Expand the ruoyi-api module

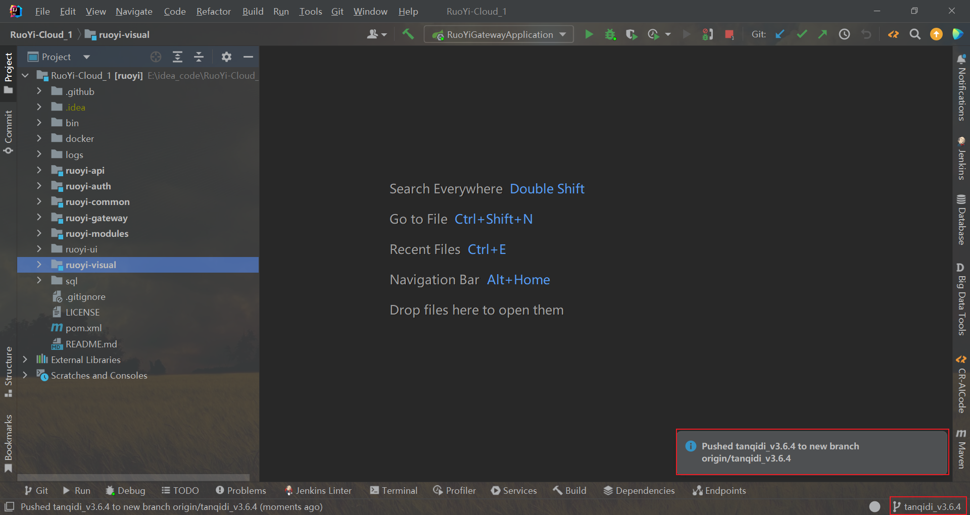39,170
